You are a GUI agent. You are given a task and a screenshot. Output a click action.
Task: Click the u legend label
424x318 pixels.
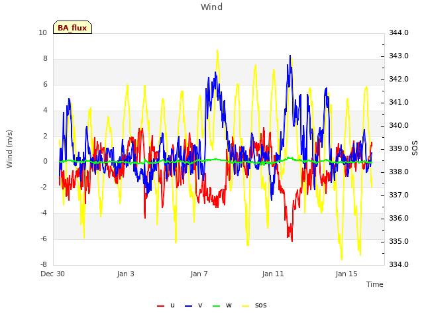coord(172,305)
